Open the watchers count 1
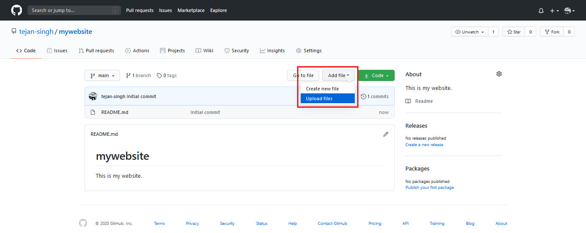This screenshot has height=233, width=586. [x=493, y=32]
